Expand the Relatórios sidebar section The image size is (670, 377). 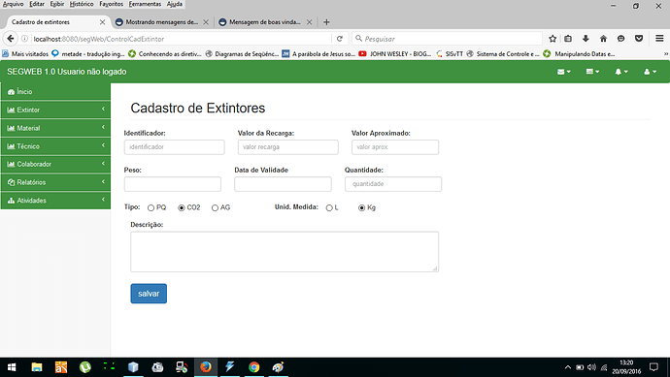coord(55,182)
